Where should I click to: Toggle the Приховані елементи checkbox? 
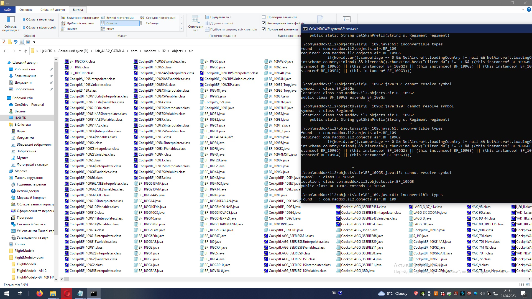[x=264, y=29]
